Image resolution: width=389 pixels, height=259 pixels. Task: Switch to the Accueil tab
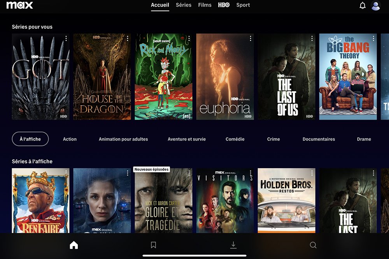coord(160,5)
